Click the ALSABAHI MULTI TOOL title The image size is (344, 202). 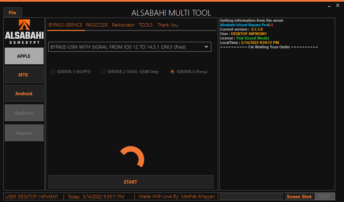pyautogui.click(x=171, y=13)
